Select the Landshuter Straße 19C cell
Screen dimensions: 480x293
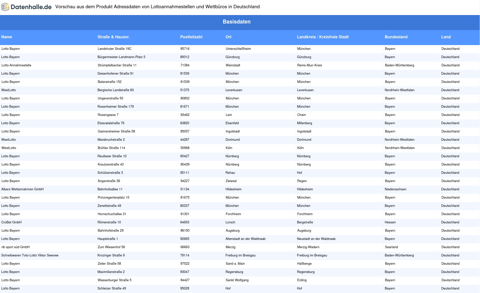114,49
